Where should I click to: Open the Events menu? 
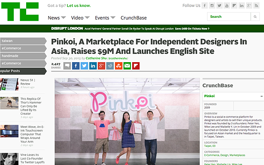(x=102, y=18)
